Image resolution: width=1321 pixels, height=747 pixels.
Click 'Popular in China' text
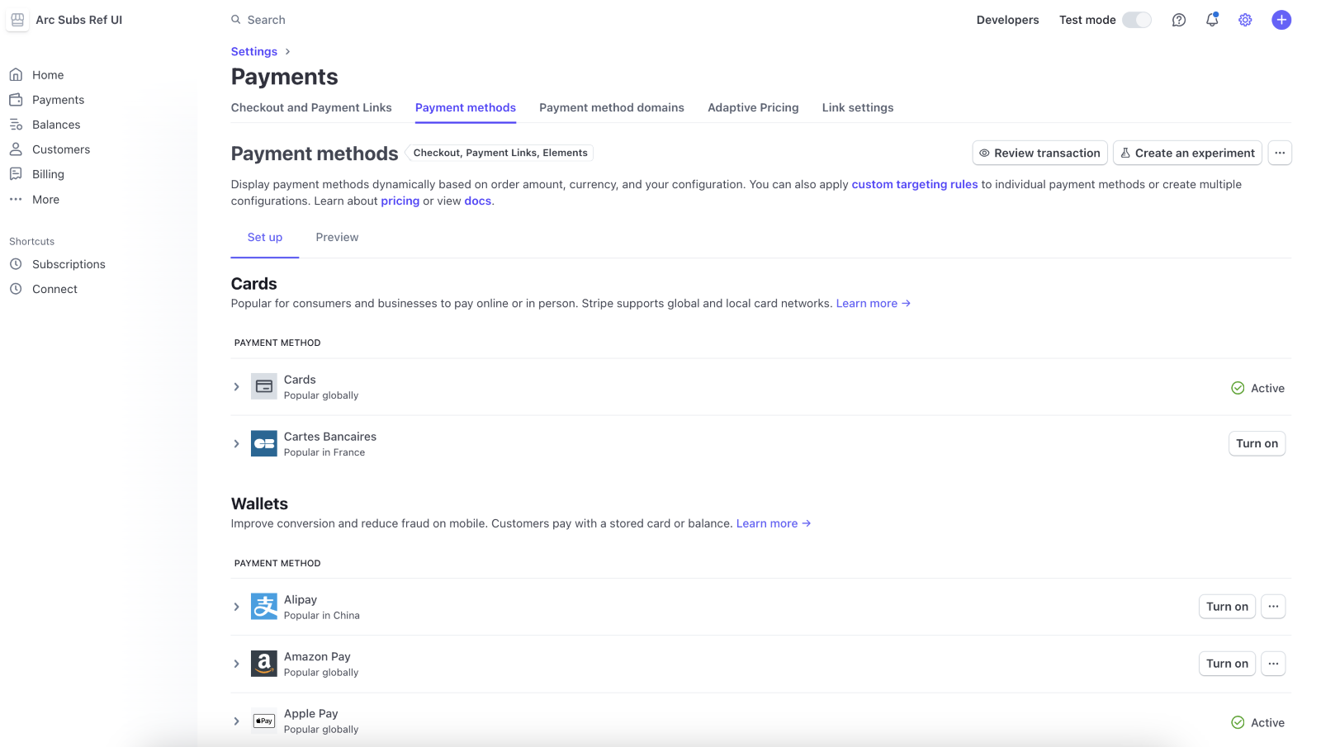tap(322, 616)
